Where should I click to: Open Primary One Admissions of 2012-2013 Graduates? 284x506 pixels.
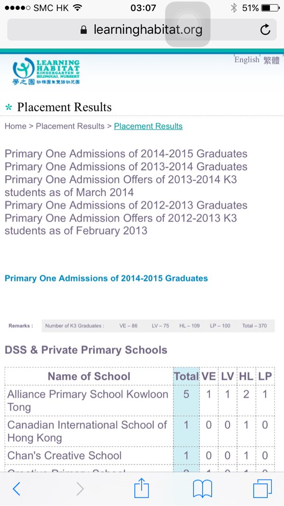[x=126, y=205]
